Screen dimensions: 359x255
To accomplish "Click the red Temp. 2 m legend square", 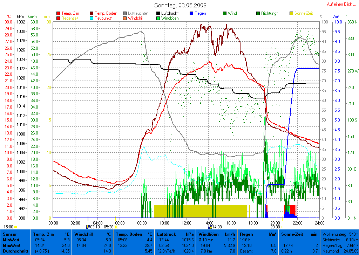I will pyautogui.click(x=58, y=13).
